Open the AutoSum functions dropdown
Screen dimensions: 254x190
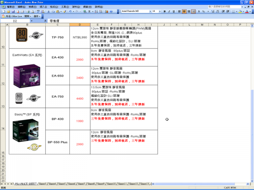92,11
